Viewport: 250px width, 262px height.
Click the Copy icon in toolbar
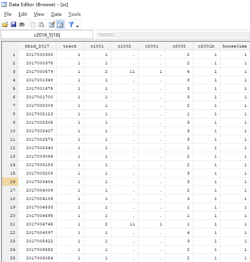tap(33, 25)
